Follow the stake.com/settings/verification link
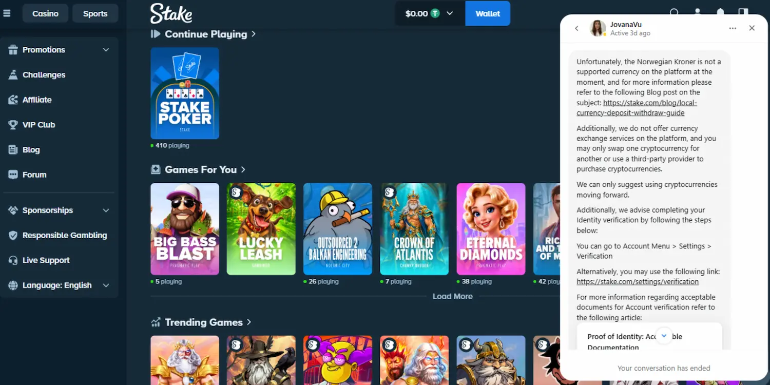Screen dimensions: 770x385 click(x=638, y=282)
